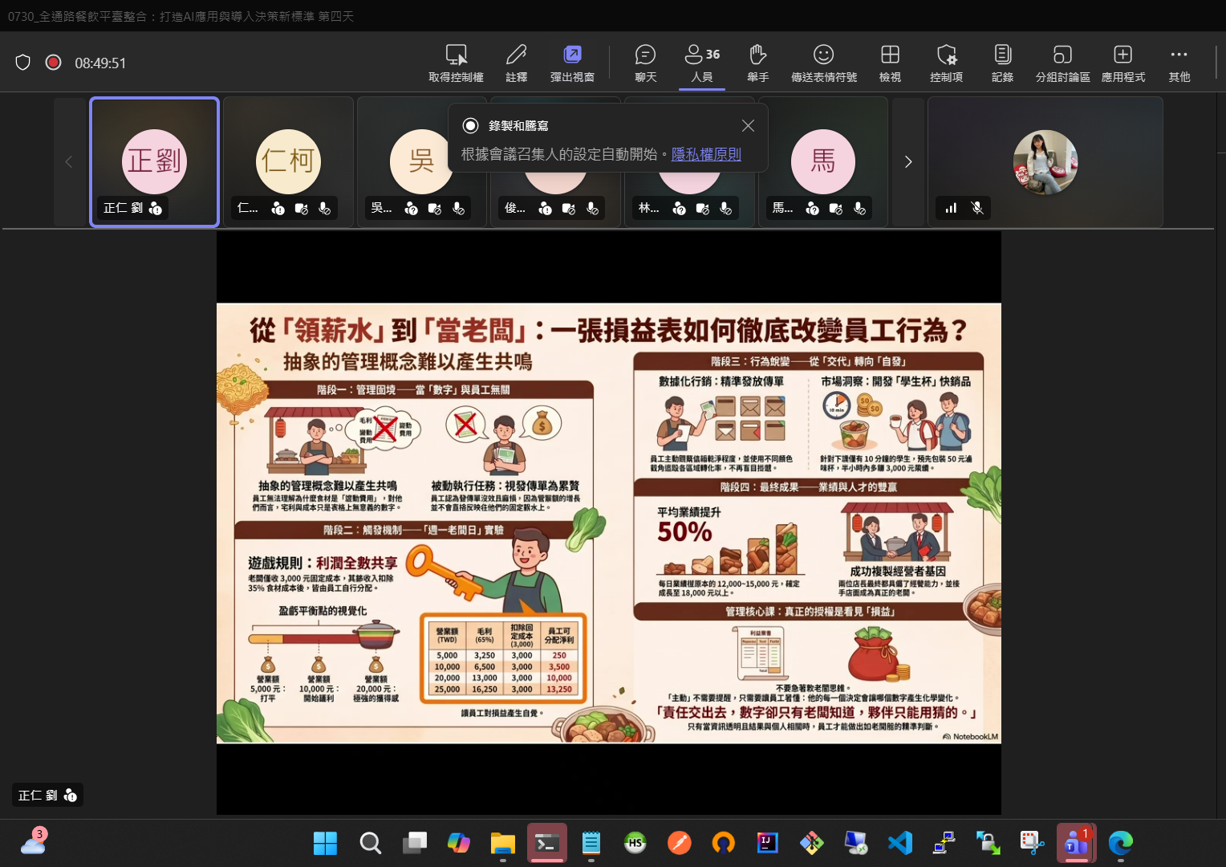Open the Notepad taskbar app
The width and height of the screenshot is (1226, 867).
click(x=591, y=843)
